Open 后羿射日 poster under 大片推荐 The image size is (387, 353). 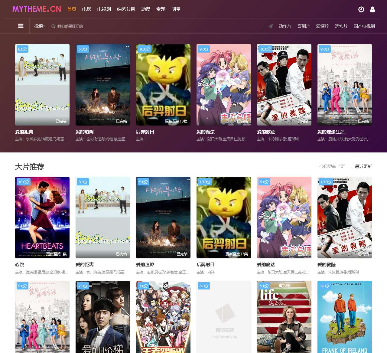coord(224,217)
